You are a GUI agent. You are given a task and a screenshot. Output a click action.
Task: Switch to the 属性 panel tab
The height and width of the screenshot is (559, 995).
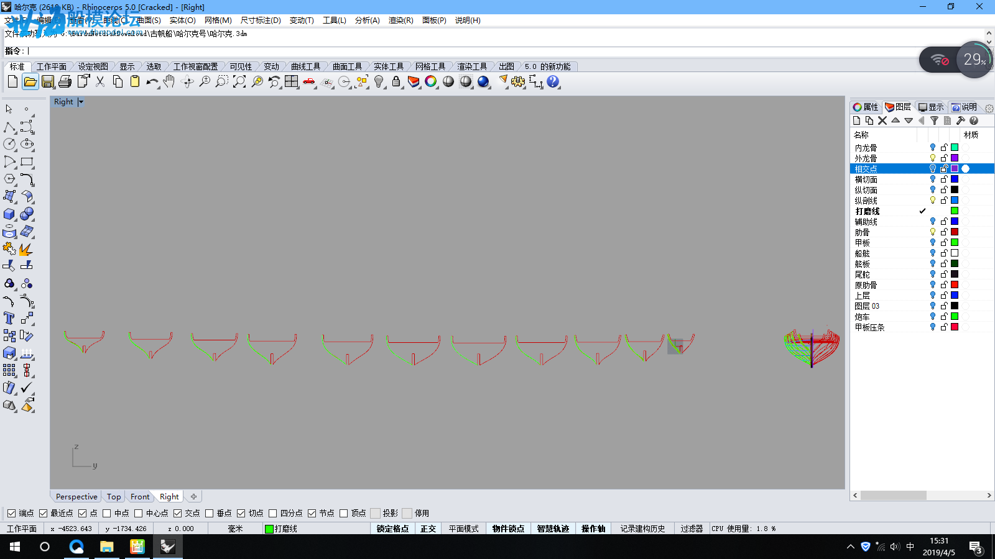pyautogui.click(x=865, y=107)
